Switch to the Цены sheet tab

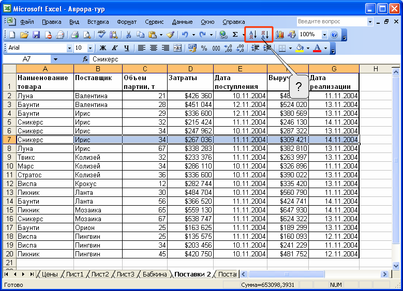(x=50, y=274)
